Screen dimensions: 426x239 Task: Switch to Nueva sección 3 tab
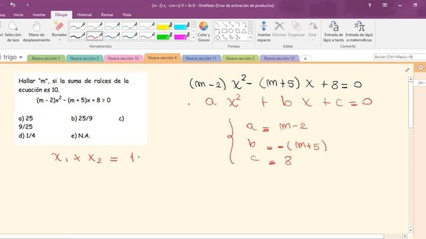point(85,58)
